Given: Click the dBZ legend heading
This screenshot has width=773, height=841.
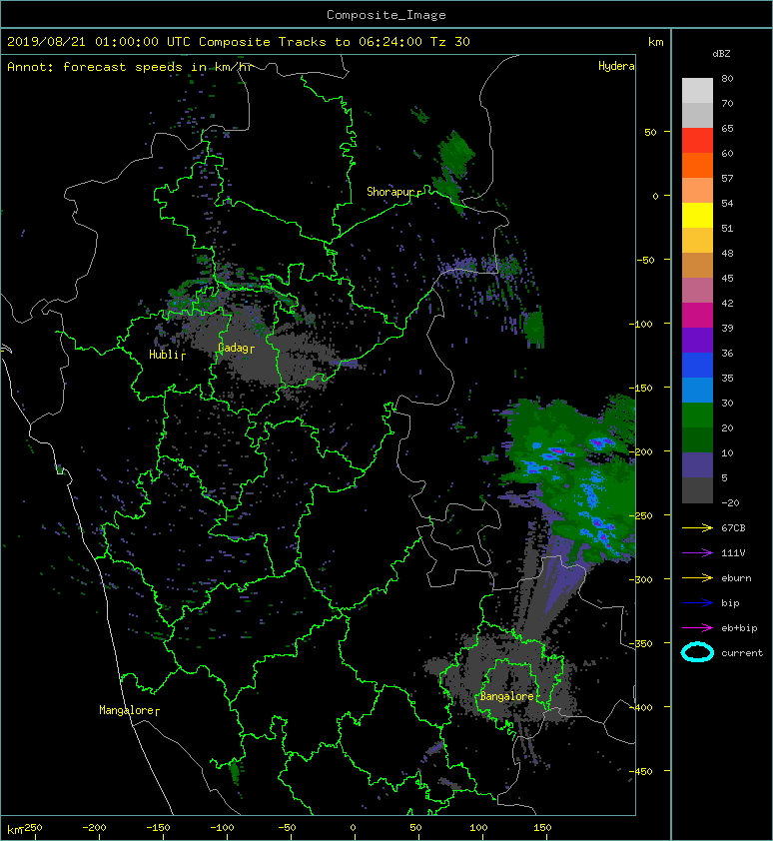Looking at the screenshot, I should (721, 54).
